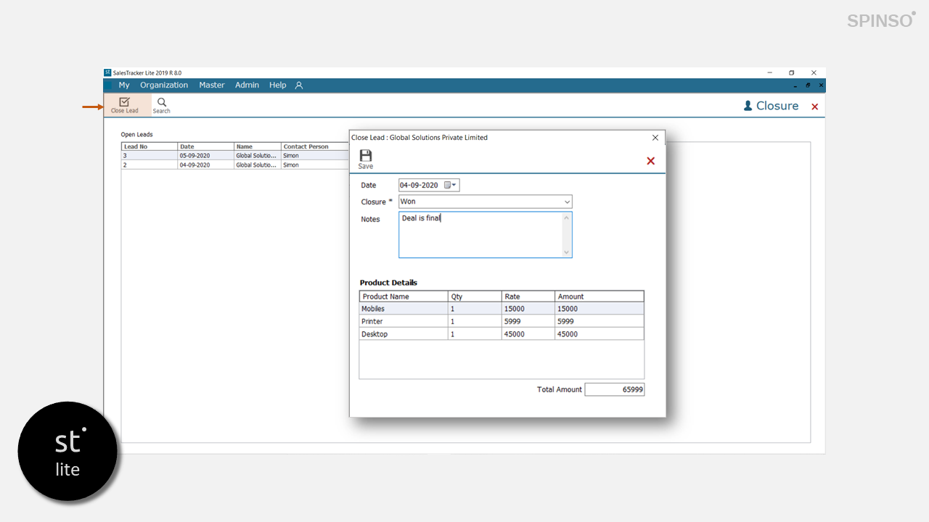Click the Notes scrollbar down arrow

(x=567, y=252)
